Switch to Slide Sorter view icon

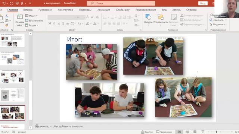[x=187, y=132]
